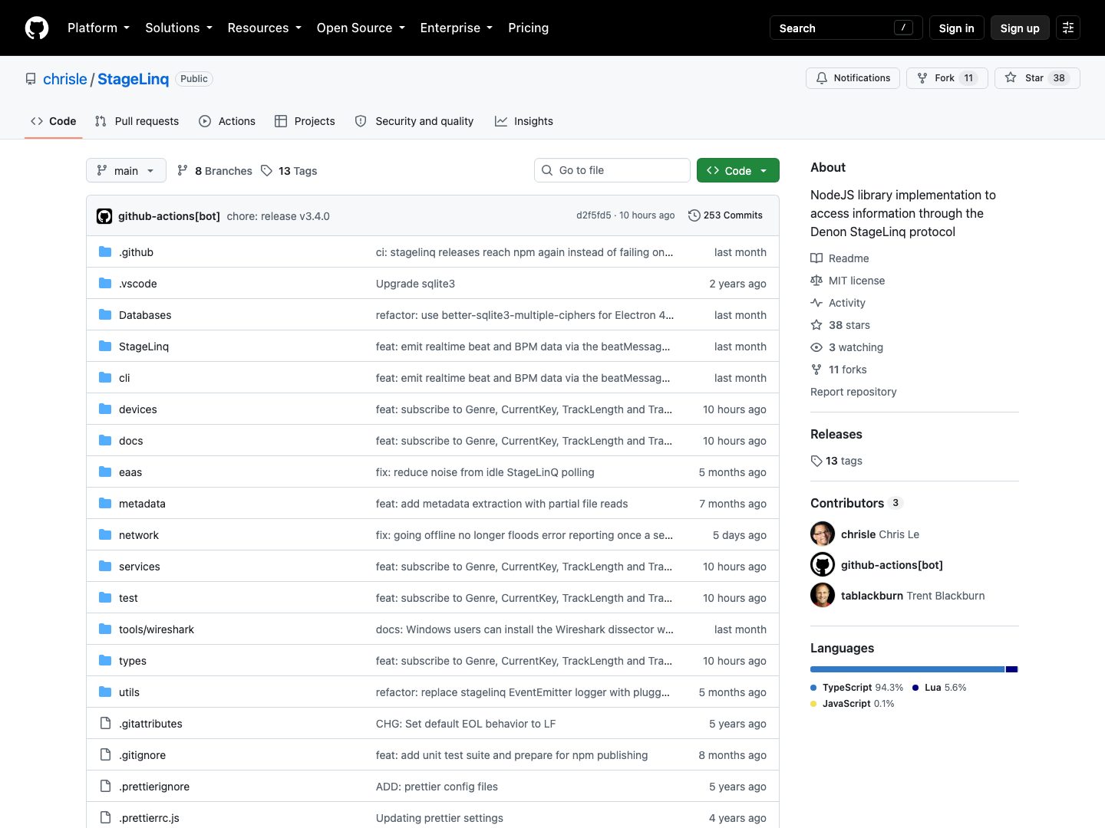Screen dimensions: 1105x828
Task: Open the Pricing page
Action: point(529,28)
